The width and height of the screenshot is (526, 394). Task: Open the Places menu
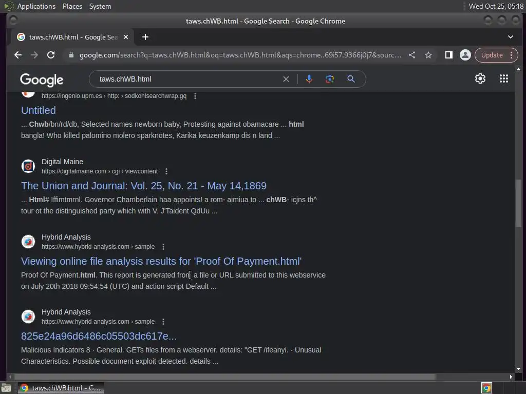[72, 6]
